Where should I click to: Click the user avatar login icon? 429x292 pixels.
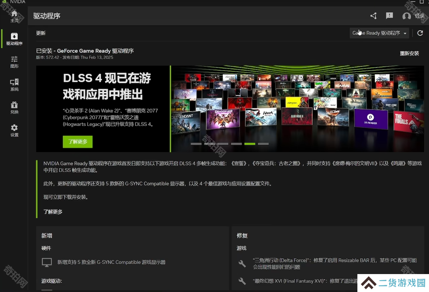(406, 16)
